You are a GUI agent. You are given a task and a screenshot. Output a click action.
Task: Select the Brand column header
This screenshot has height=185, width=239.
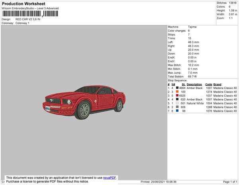(x=217, y=85)
